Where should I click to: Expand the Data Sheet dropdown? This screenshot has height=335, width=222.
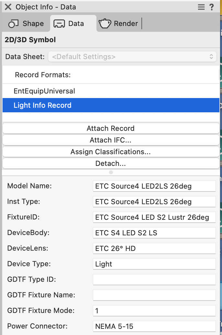[132, 57]
